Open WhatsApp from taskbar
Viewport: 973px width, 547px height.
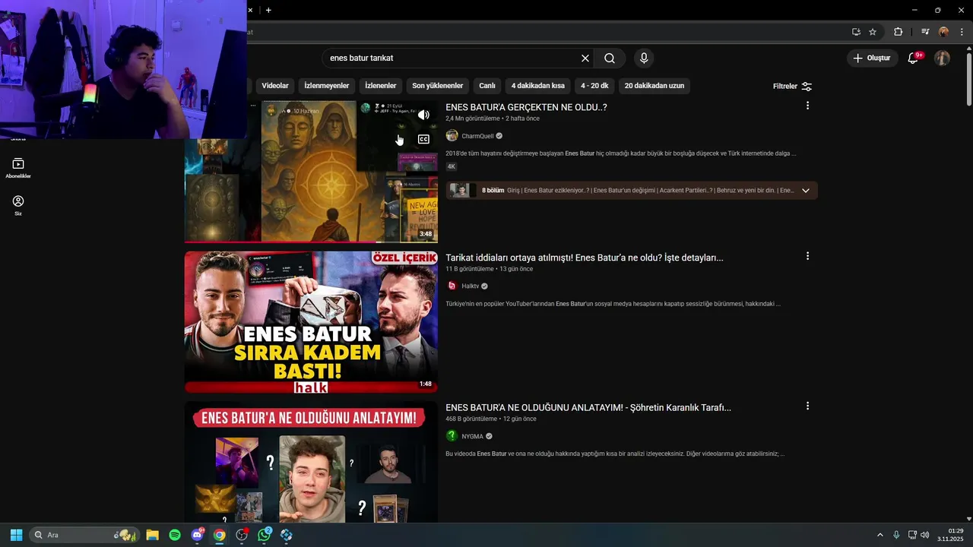(x=264, y=535)
